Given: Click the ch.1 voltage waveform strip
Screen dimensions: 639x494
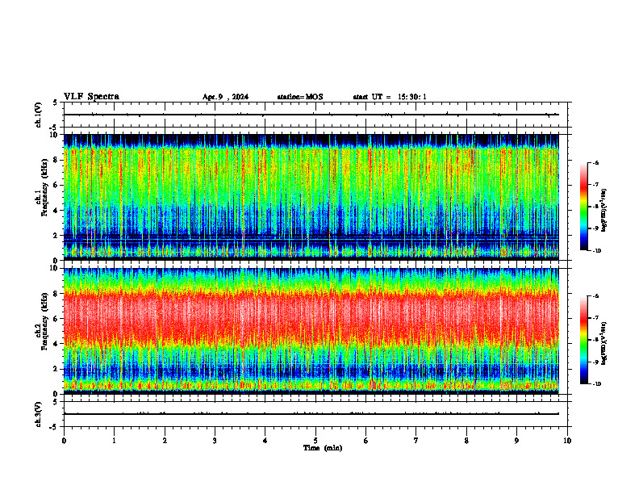Looking at the screenshot, I should coord(315,115).
